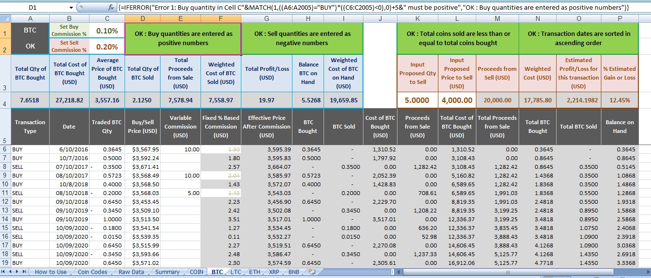
Task: Select the OK sell quantities status cell
Action: click(x=302, y=38)
